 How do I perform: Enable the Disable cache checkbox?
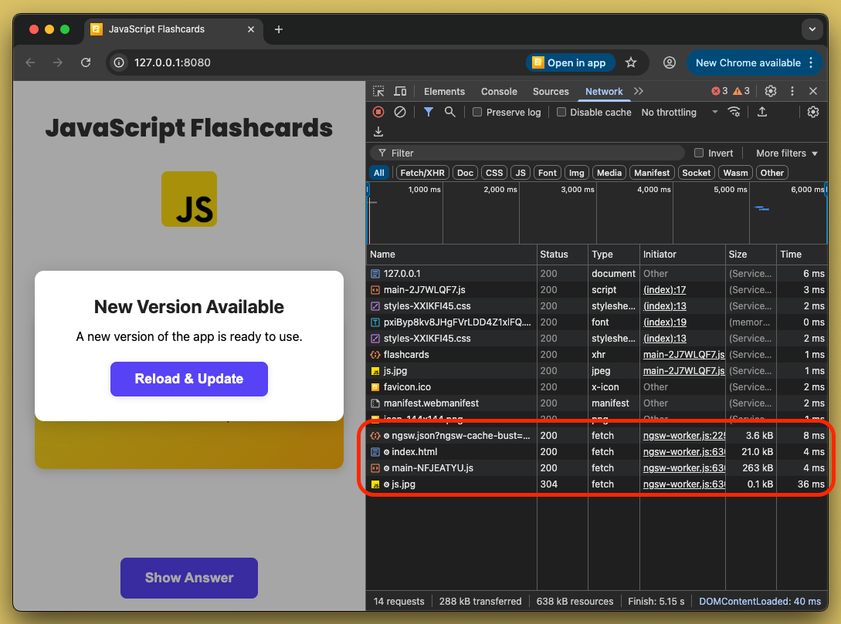point(561,112)
